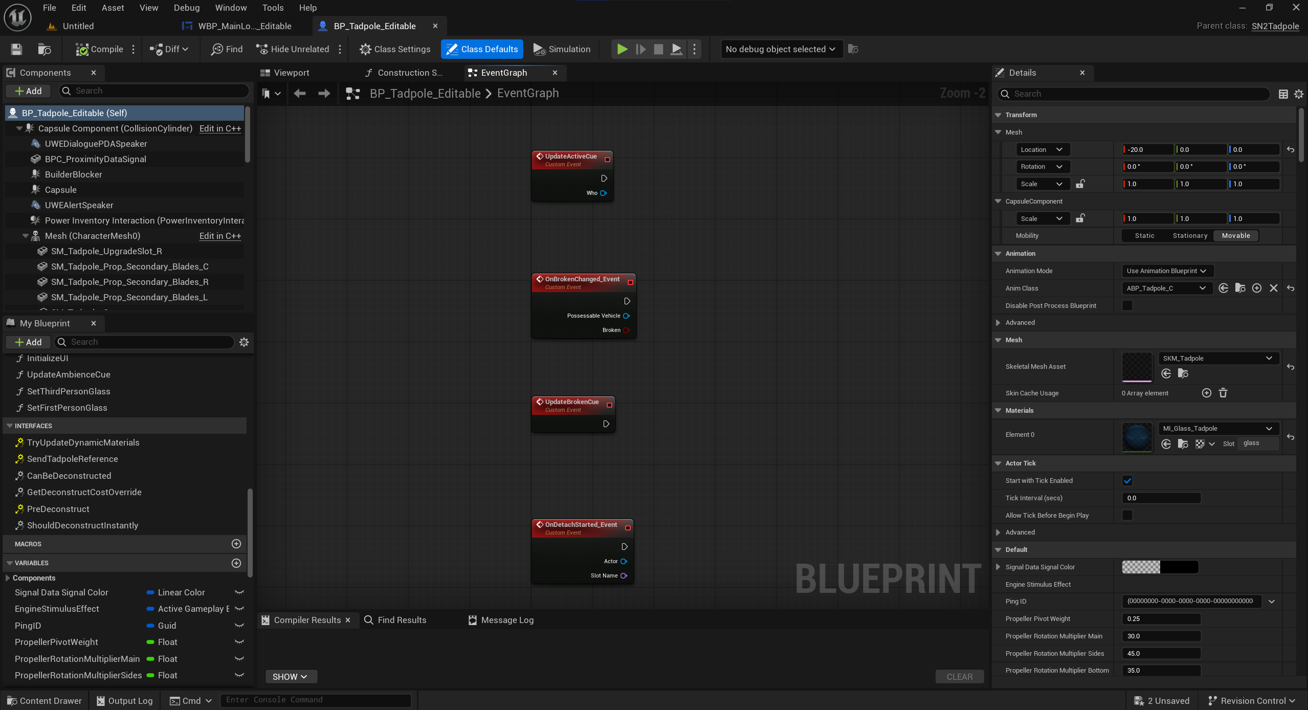Add Skin Cache Usage array element
The height and width of the screenshot is (710, 1308).
coord(1206,393)
